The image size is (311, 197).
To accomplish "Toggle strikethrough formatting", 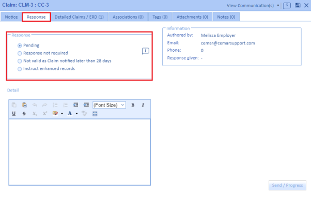I will coord(24,114).
